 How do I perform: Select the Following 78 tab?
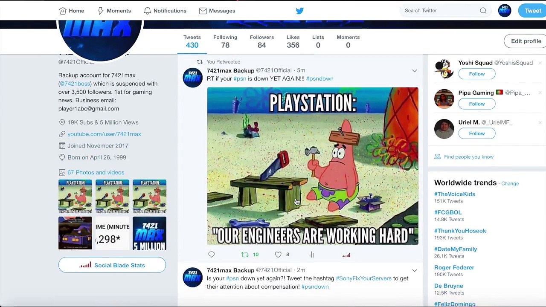pos(225,41)
